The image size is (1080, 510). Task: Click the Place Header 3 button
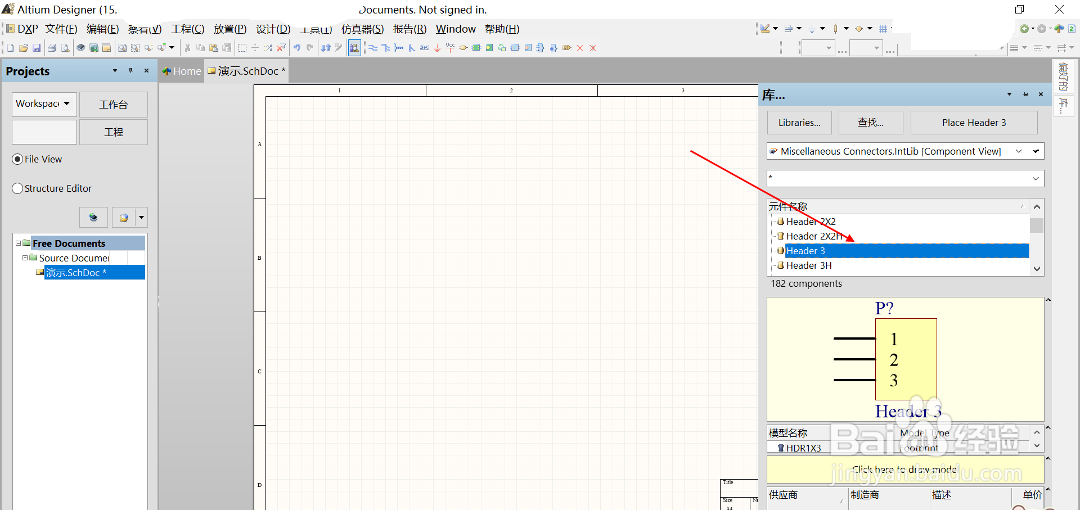click(974, 123)
